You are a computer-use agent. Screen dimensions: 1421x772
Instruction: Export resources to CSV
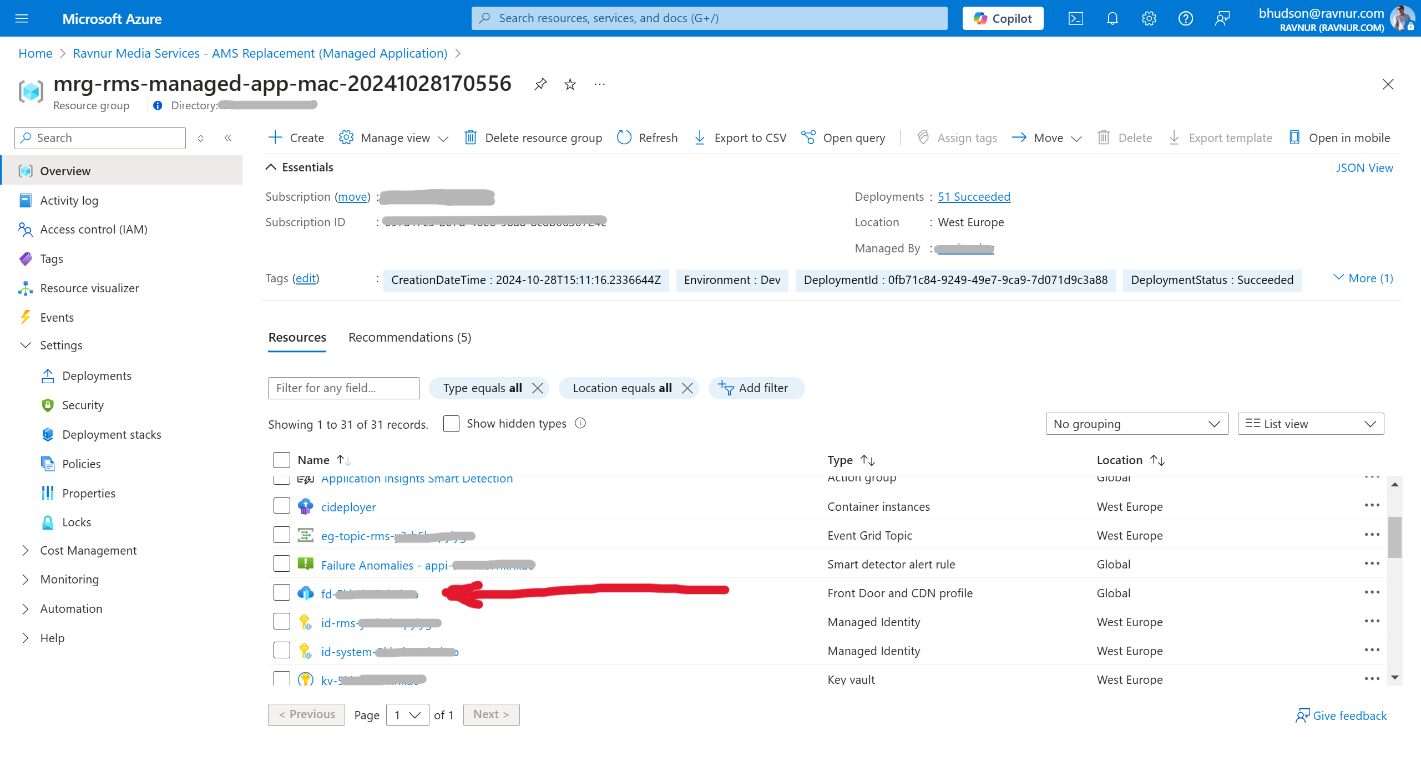(x=740, y=138)
